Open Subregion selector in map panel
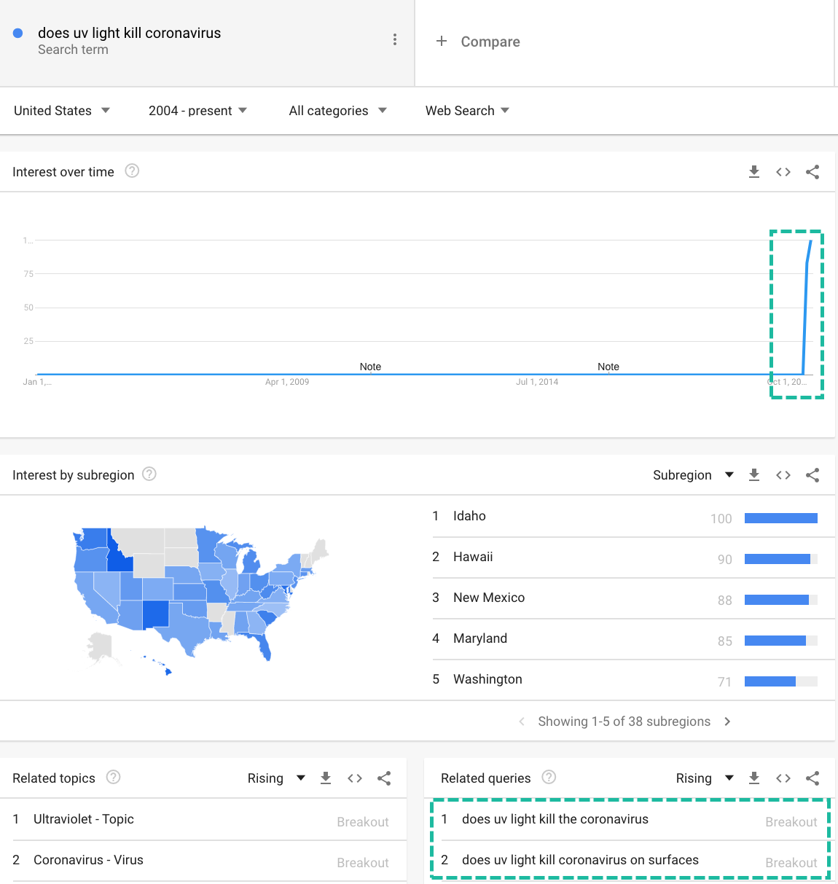Viewport: 838px width, 884px height. coord(693,475)
